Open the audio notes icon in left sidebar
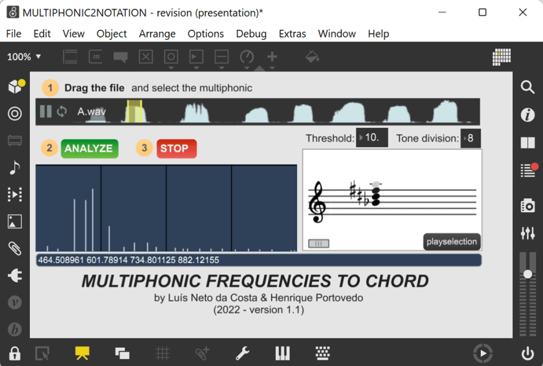Viewport: 543px width, 366px height. click(14, 167)
